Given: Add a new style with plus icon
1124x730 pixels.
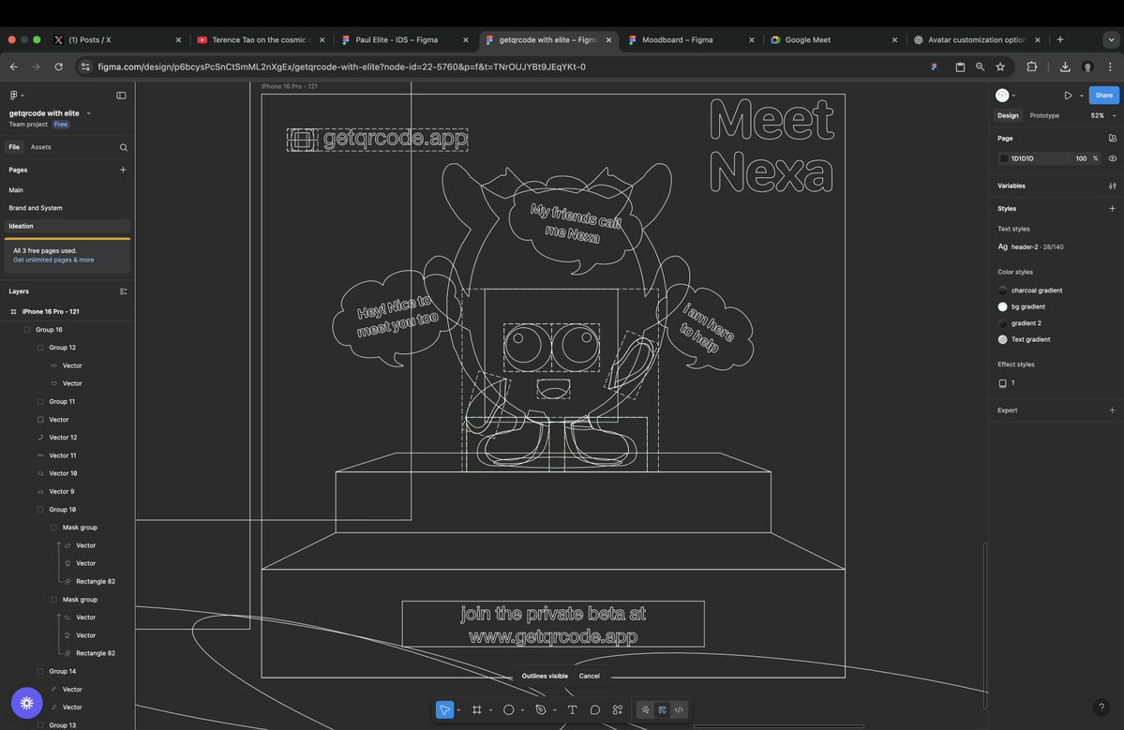Looking at the screenshot, I should [x=1113, y=208].
